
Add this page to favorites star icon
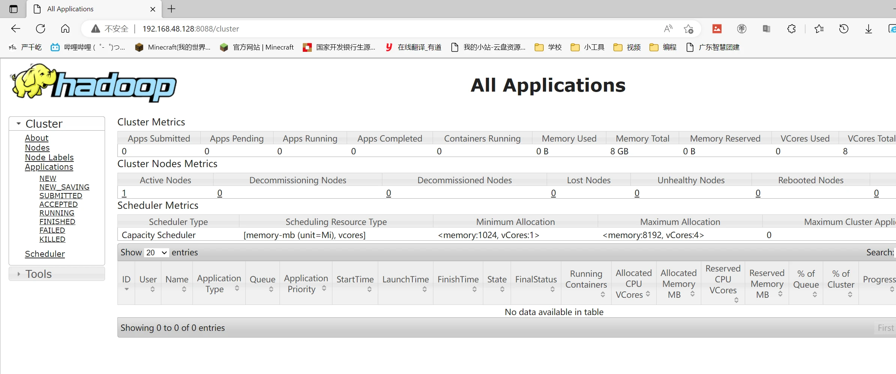[x=688, y=29]
